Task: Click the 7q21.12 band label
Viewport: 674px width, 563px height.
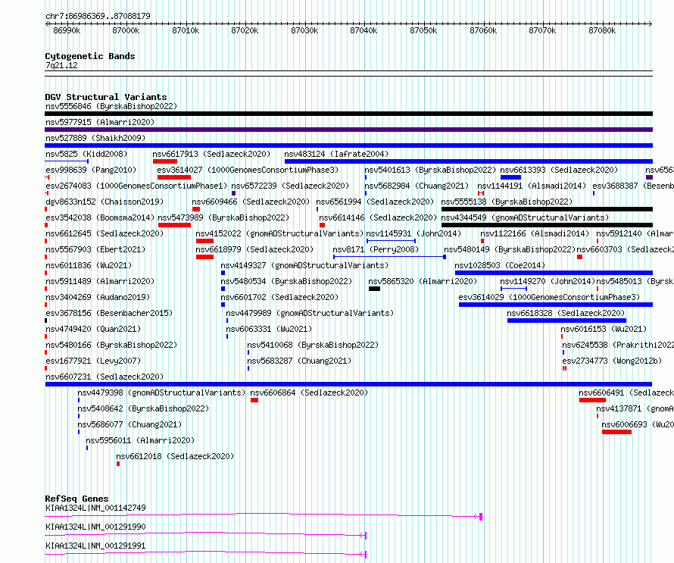Action: [61, 65]
